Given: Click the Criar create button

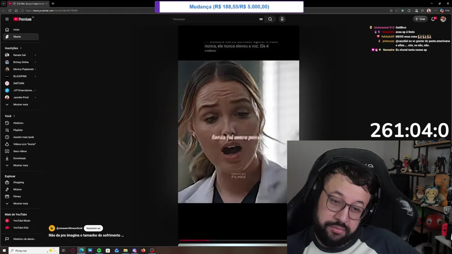Looking at the screenshot, I should point(420,19).
